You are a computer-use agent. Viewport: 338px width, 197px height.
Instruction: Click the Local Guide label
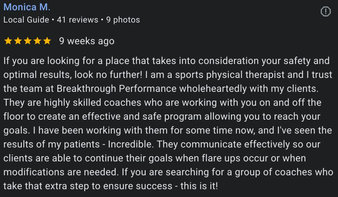tap(26, 20)
